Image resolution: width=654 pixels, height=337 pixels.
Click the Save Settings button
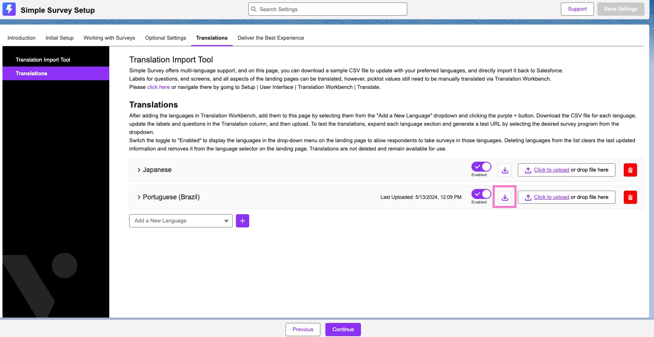[x=621, y=9]
